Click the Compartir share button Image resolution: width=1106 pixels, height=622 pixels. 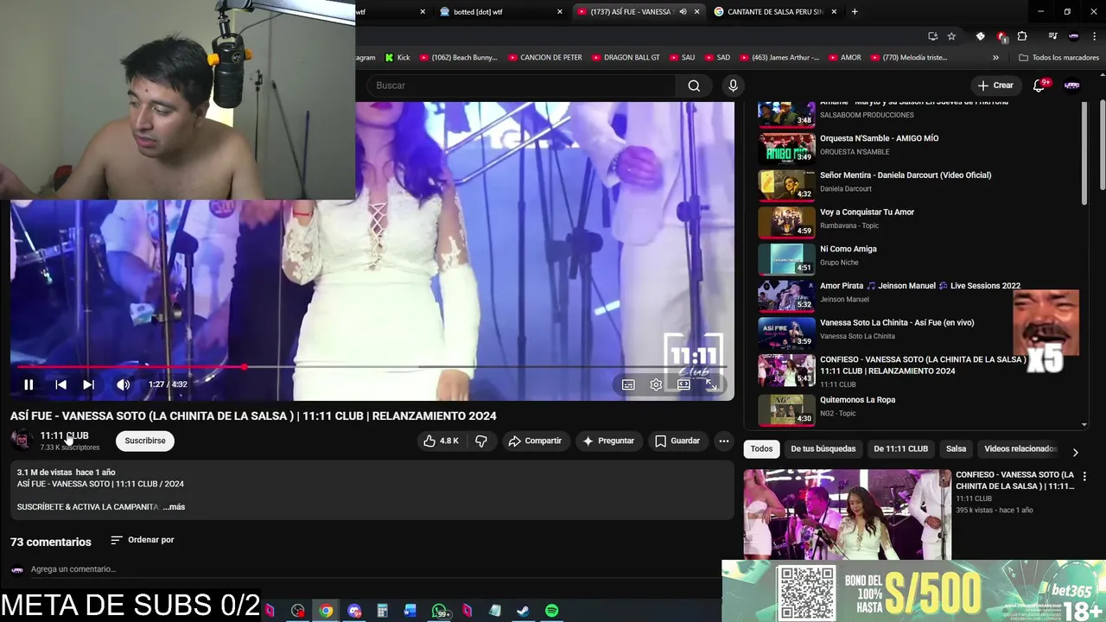(x=535, y=441)
